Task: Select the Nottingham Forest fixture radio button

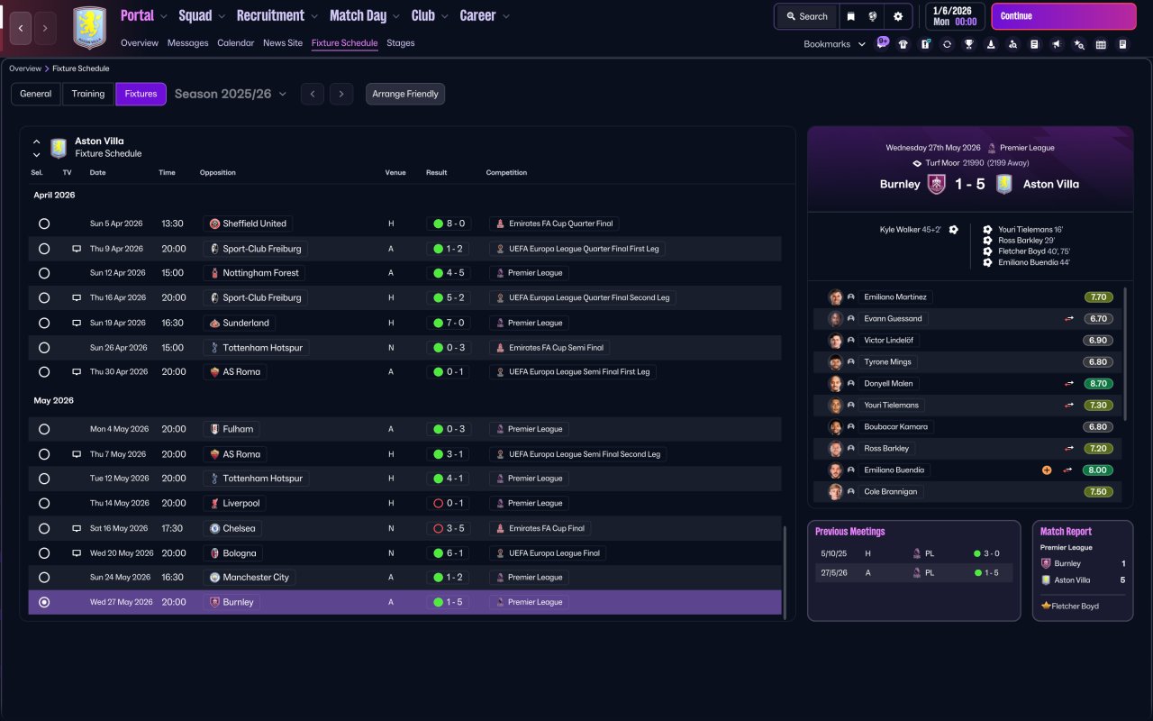Action: [44, 273]
